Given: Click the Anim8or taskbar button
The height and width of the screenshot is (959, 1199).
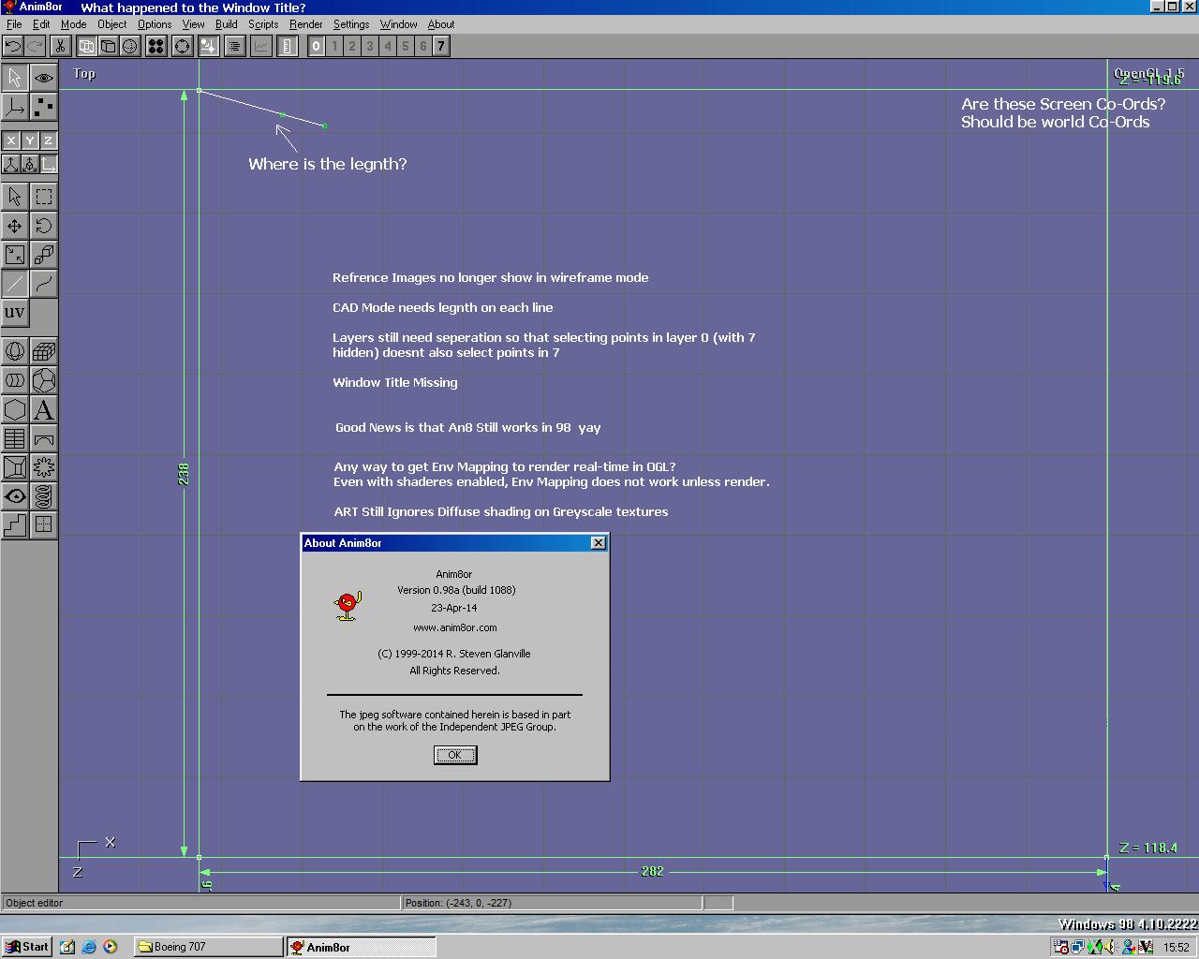Looking at the screenshot, I should pos(361,947).
